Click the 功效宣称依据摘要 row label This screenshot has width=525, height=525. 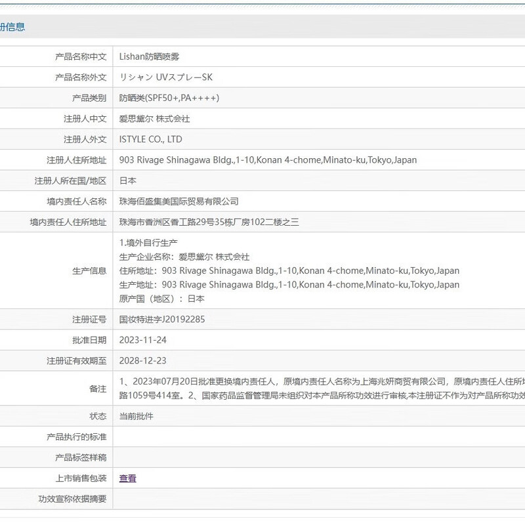[x=72, y=499]
